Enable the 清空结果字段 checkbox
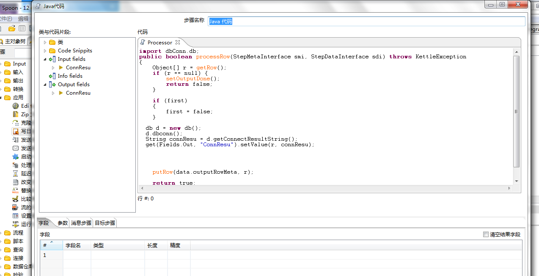This screenshot has width=539, height=276. pyautogui.click(x=486, y=234)
